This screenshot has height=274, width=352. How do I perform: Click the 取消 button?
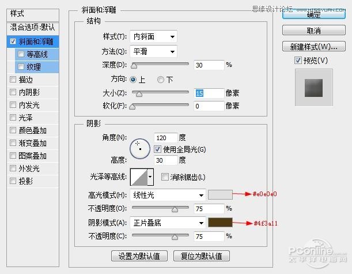tap(313, 30)
